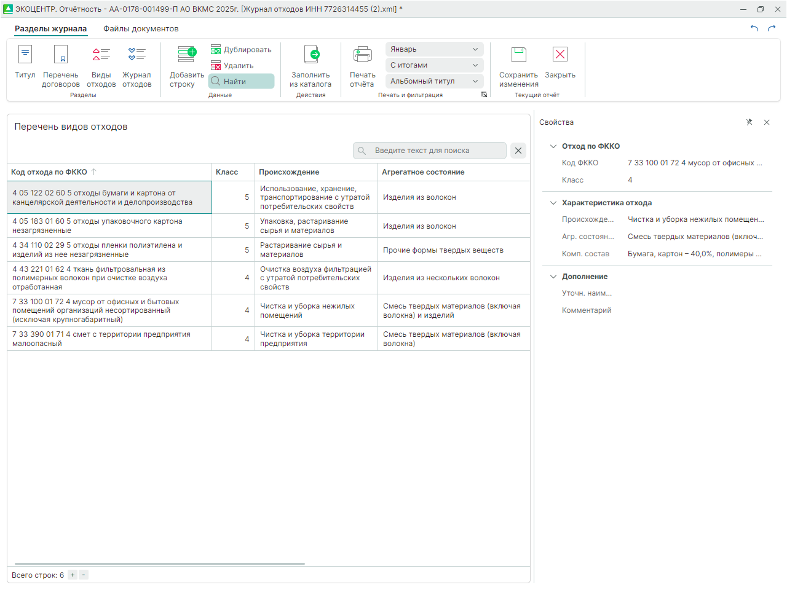Click Добавить строку icon

[186, 55]
